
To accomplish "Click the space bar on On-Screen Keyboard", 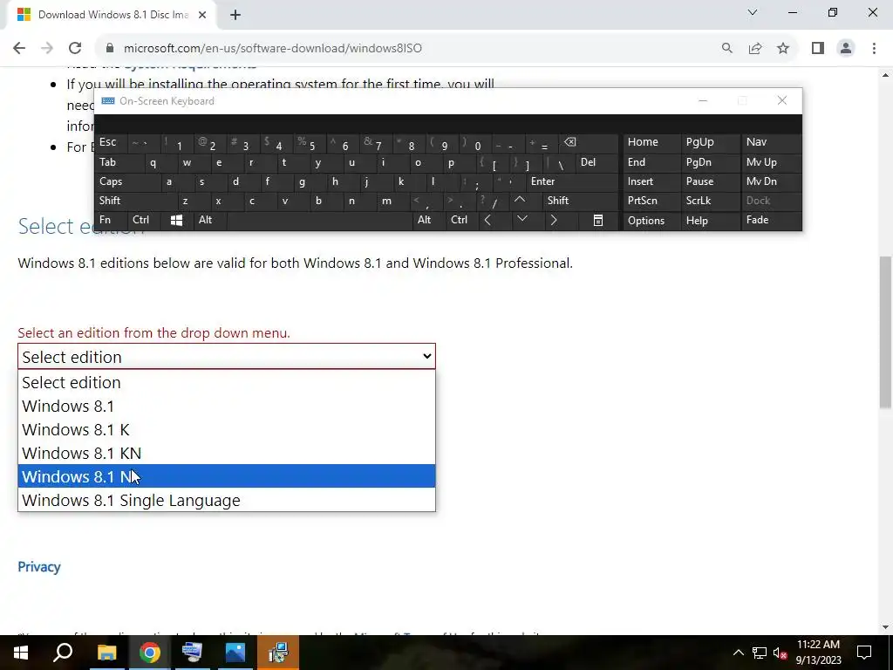I will pyautogui.click(x=320, y=220).
